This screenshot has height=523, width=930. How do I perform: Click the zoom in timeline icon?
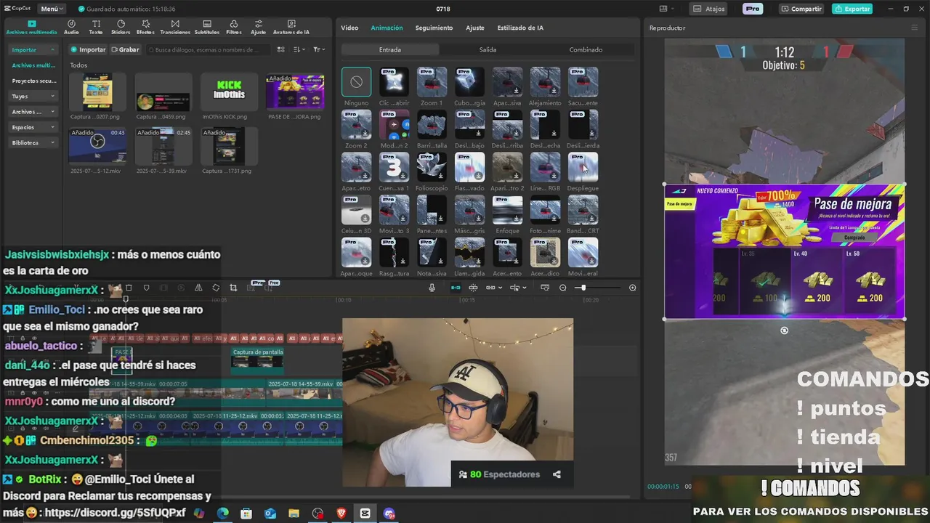click(x=632, y=288)
